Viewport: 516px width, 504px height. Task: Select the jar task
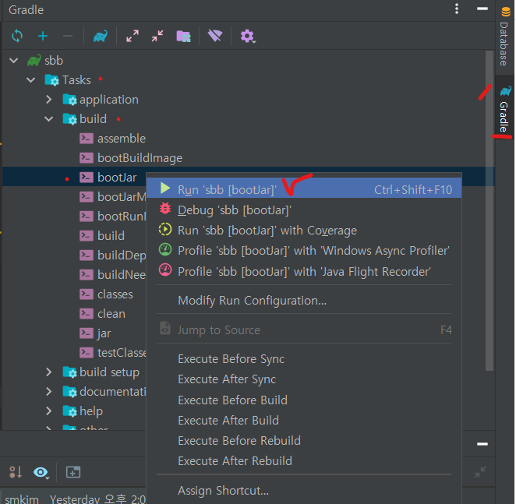point(104,333)
